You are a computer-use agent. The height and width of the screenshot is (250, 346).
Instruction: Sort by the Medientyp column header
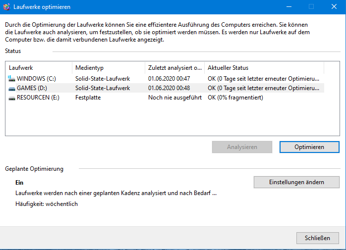109,68
